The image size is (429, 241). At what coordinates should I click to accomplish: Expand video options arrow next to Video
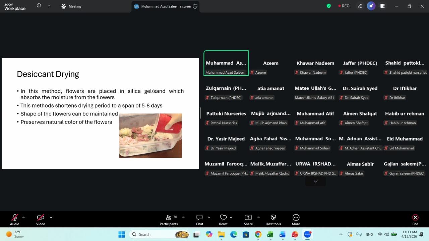(x=51, y=217)
